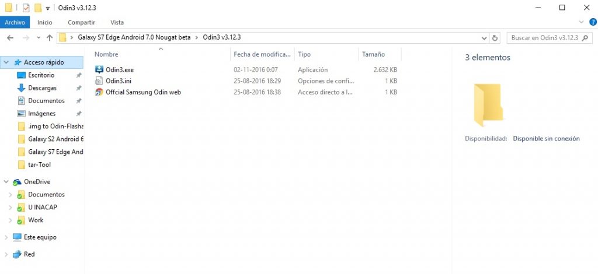Click the Properties quick access toolbar icon

(26, 8)
